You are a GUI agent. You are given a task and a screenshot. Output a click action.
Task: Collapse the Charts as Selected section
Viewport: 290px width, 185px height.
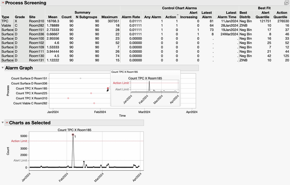[x=3, y=123]
